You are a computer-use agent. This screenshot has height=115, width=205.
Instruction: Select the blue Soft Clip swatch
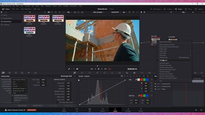tap(147, 96)
